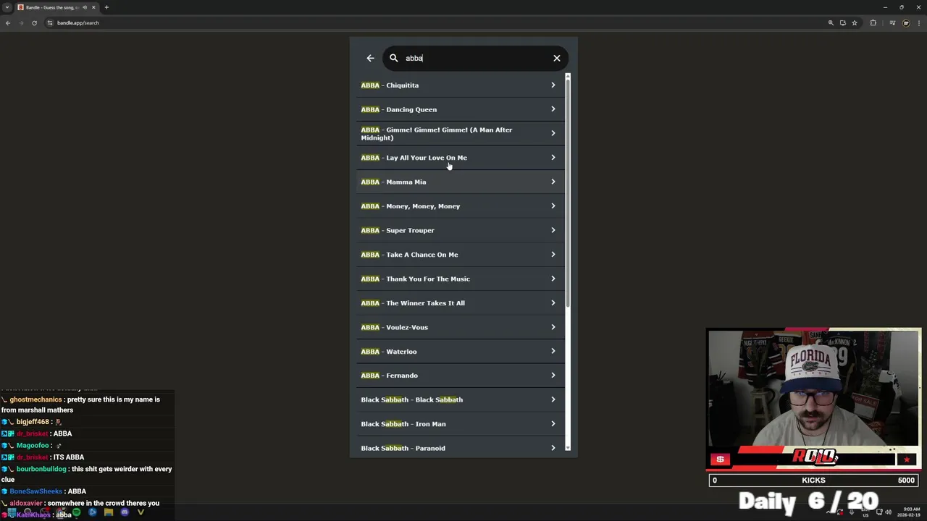Screen dimensions: 927x521
Task: Select ABBA - Chiquitita result
Action: 459,85
